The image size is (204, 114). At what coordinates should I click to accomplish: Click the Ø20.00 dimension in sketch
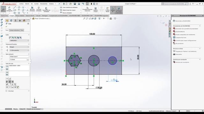(99, 88)
